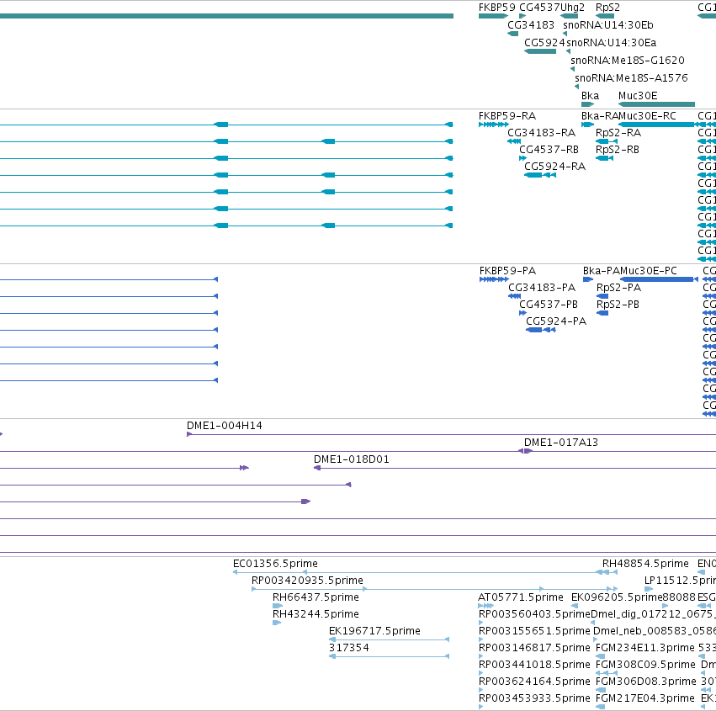Select the Bka gene label
The height and width of the screenshot is (711, 716).
coord(590,96)
